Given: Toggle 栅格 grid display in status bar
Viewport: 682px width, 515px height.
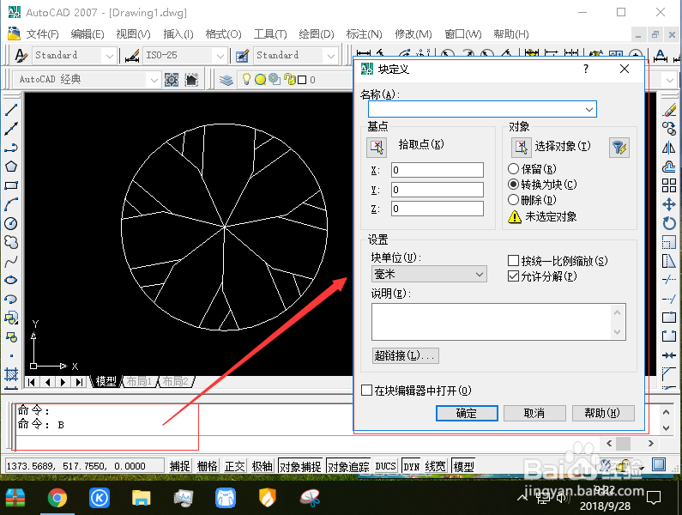Looking at the screenshot, I should pyautogui.click(x=207, y=466).
